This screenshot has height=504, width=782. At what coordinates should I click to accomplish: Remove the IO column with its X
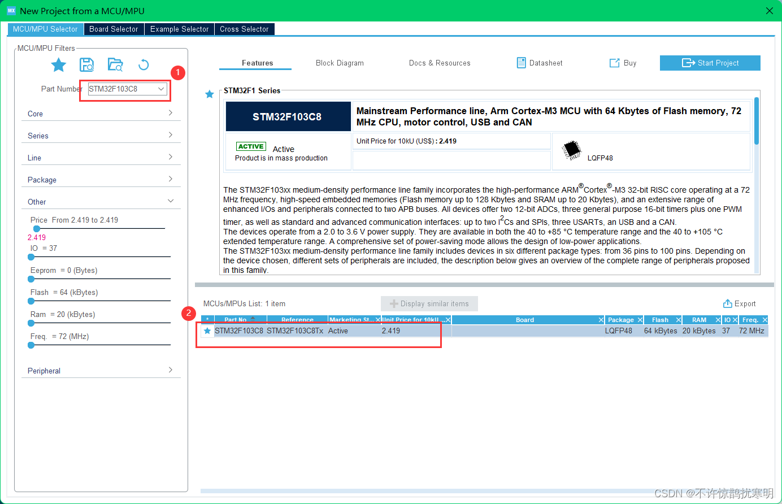coord(735,320)
